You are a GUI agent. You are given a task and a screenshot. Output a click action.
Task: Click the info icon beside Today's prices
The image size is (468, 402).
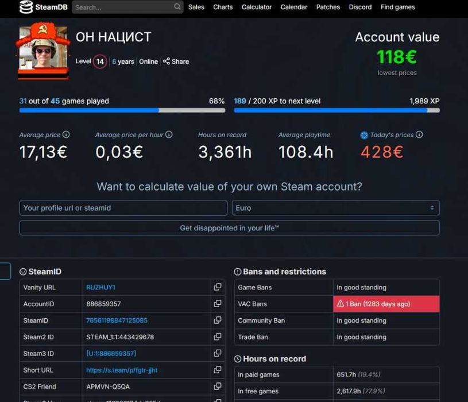tap(419, 134)
